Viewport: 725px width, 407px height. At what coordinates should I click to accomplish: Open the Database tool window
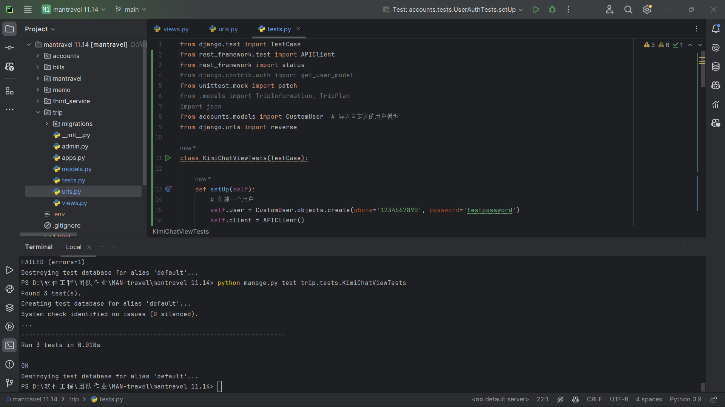click(716, 67)
